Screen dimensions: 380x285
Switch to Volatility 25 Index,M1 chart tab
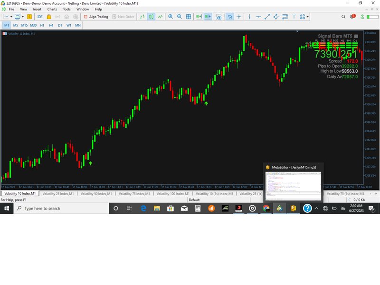pyautogui.click(x=58, y=194)
